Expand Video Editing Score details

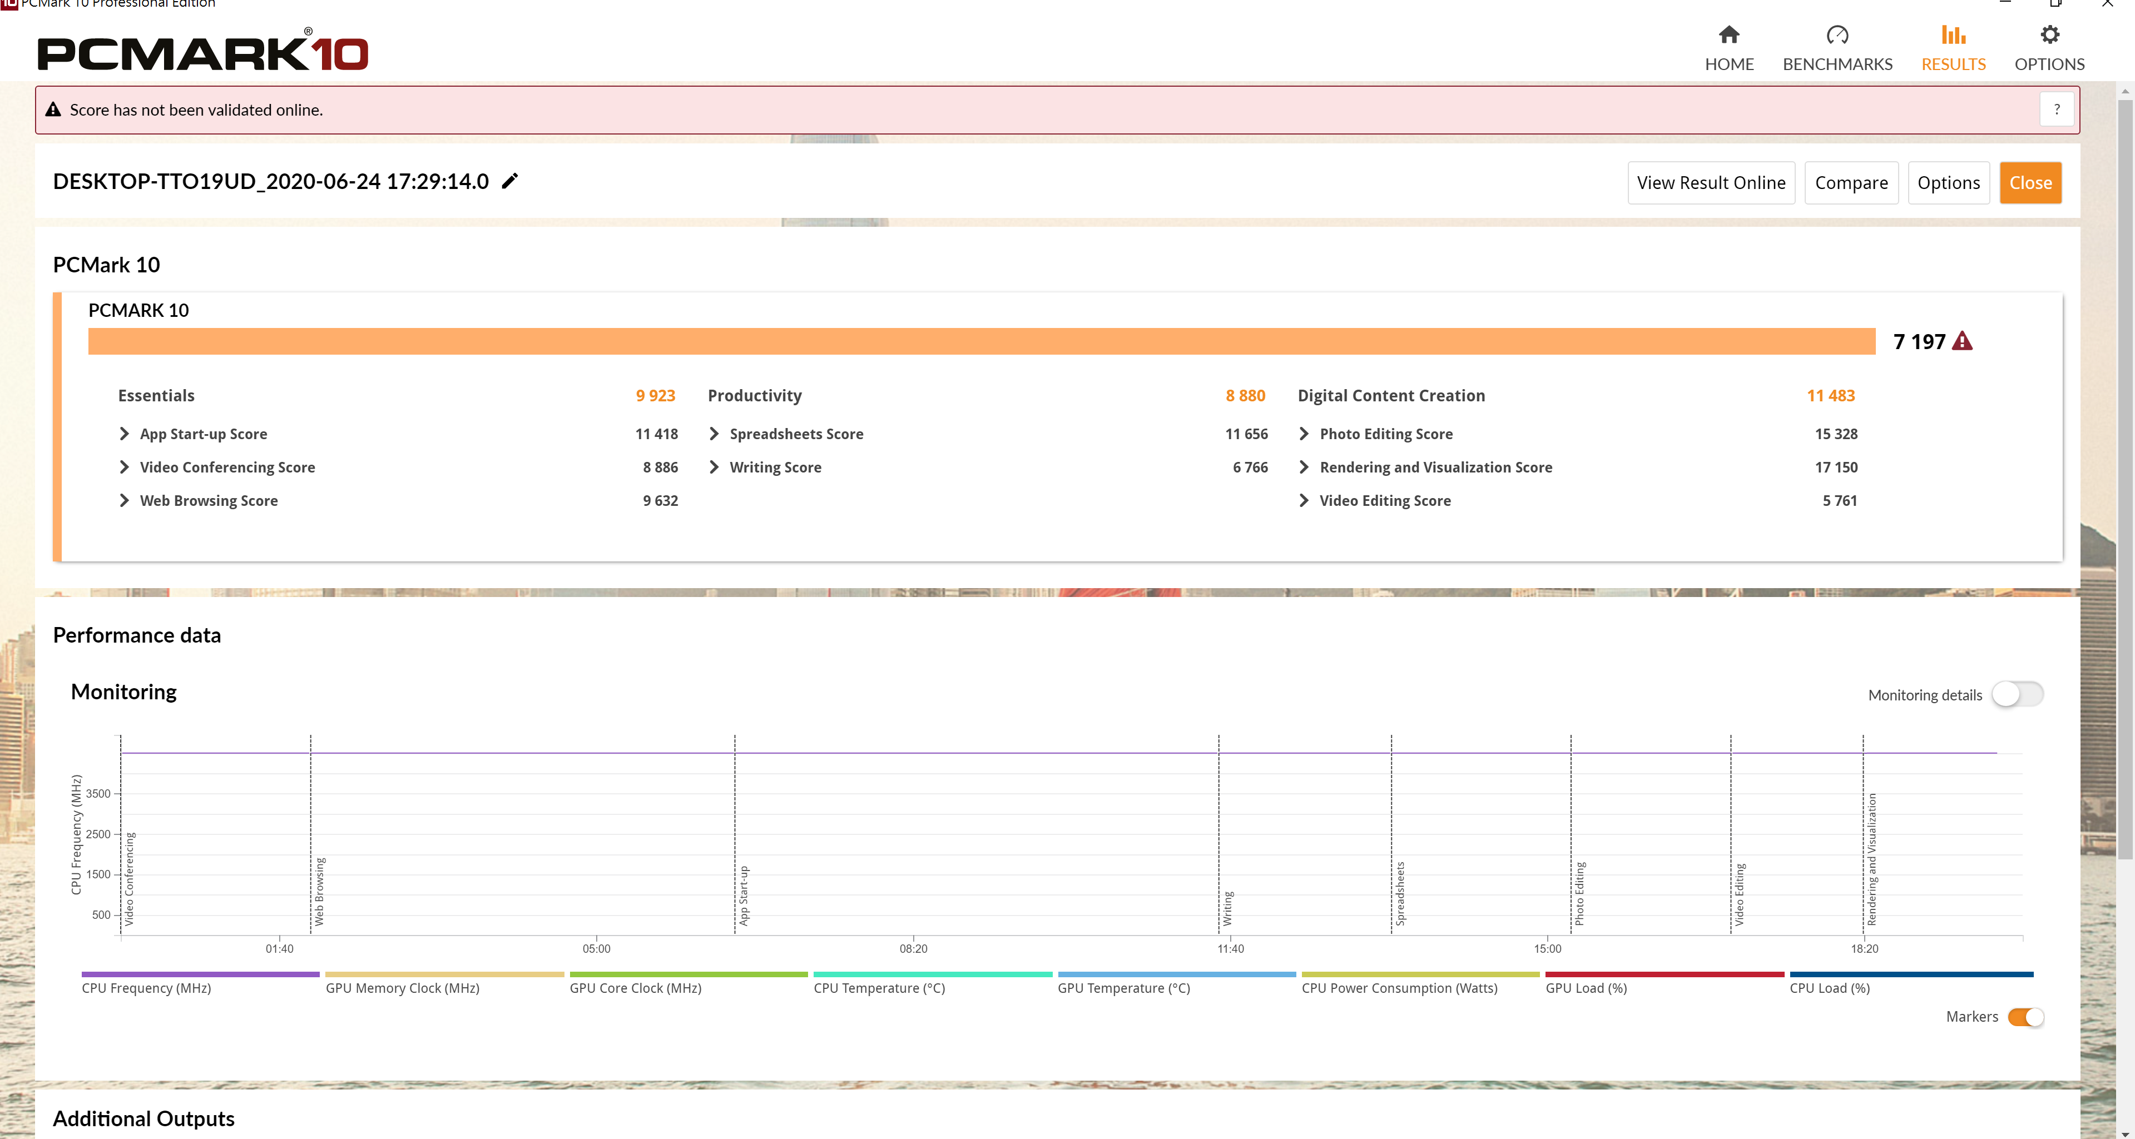tap(1304, 500)
